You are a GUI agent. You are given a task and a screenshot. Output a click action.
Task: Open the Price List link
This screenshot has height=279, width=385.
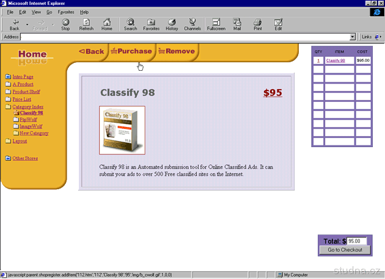tap(22, 99)
